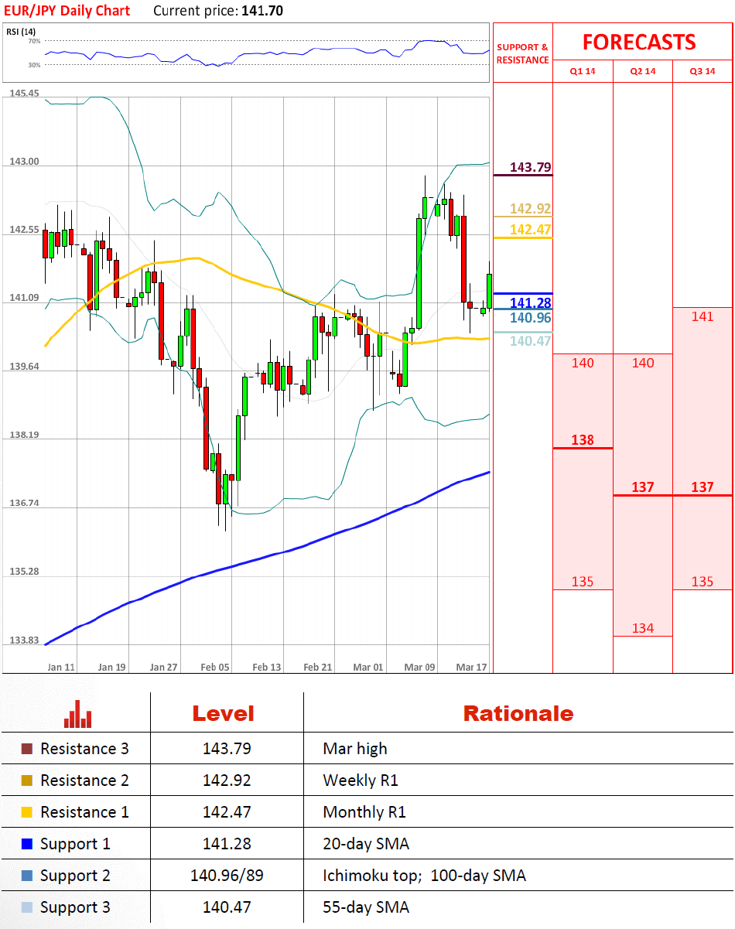Select the Q3 14 forecast column header
Image resolution: width=735 pixels, height=929 pixels.
pos(703,71)
